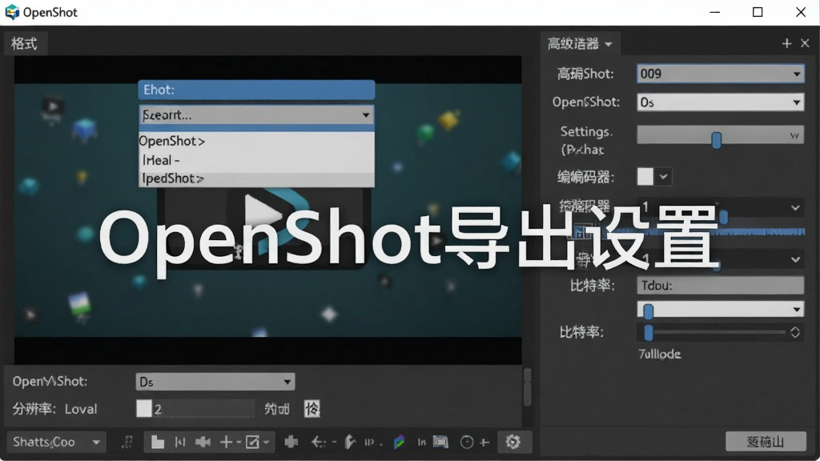820x461 pixels.
Task: Click the bottom 比特率 slider handle
Action: (649, 332)
